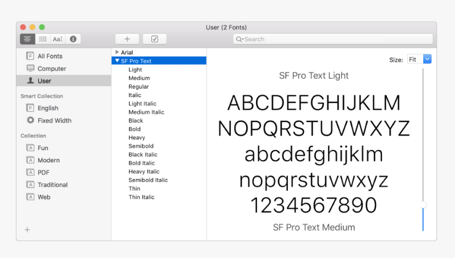Select Black Italic typeface

click(x=143, y=154)
